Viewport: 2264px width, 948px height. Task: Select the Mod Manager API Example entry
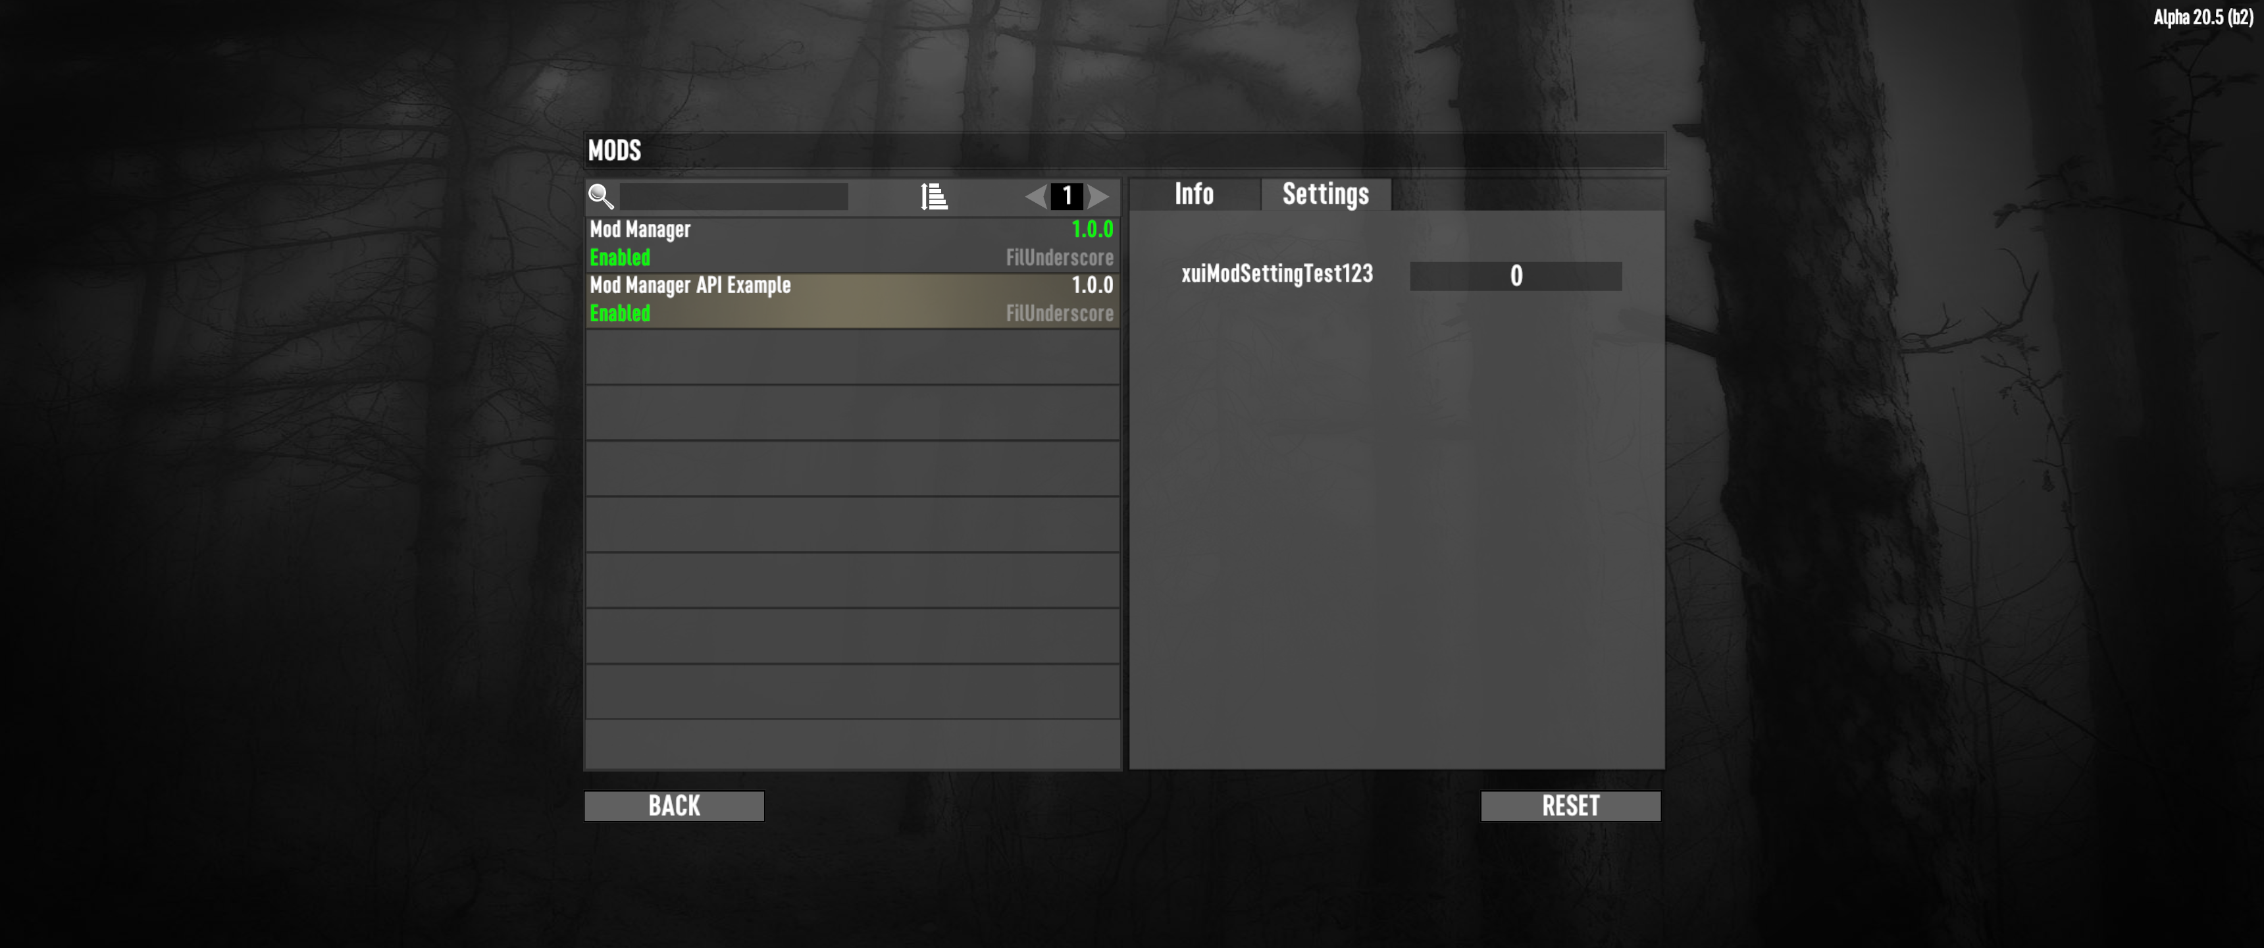(x=852, y=300)
